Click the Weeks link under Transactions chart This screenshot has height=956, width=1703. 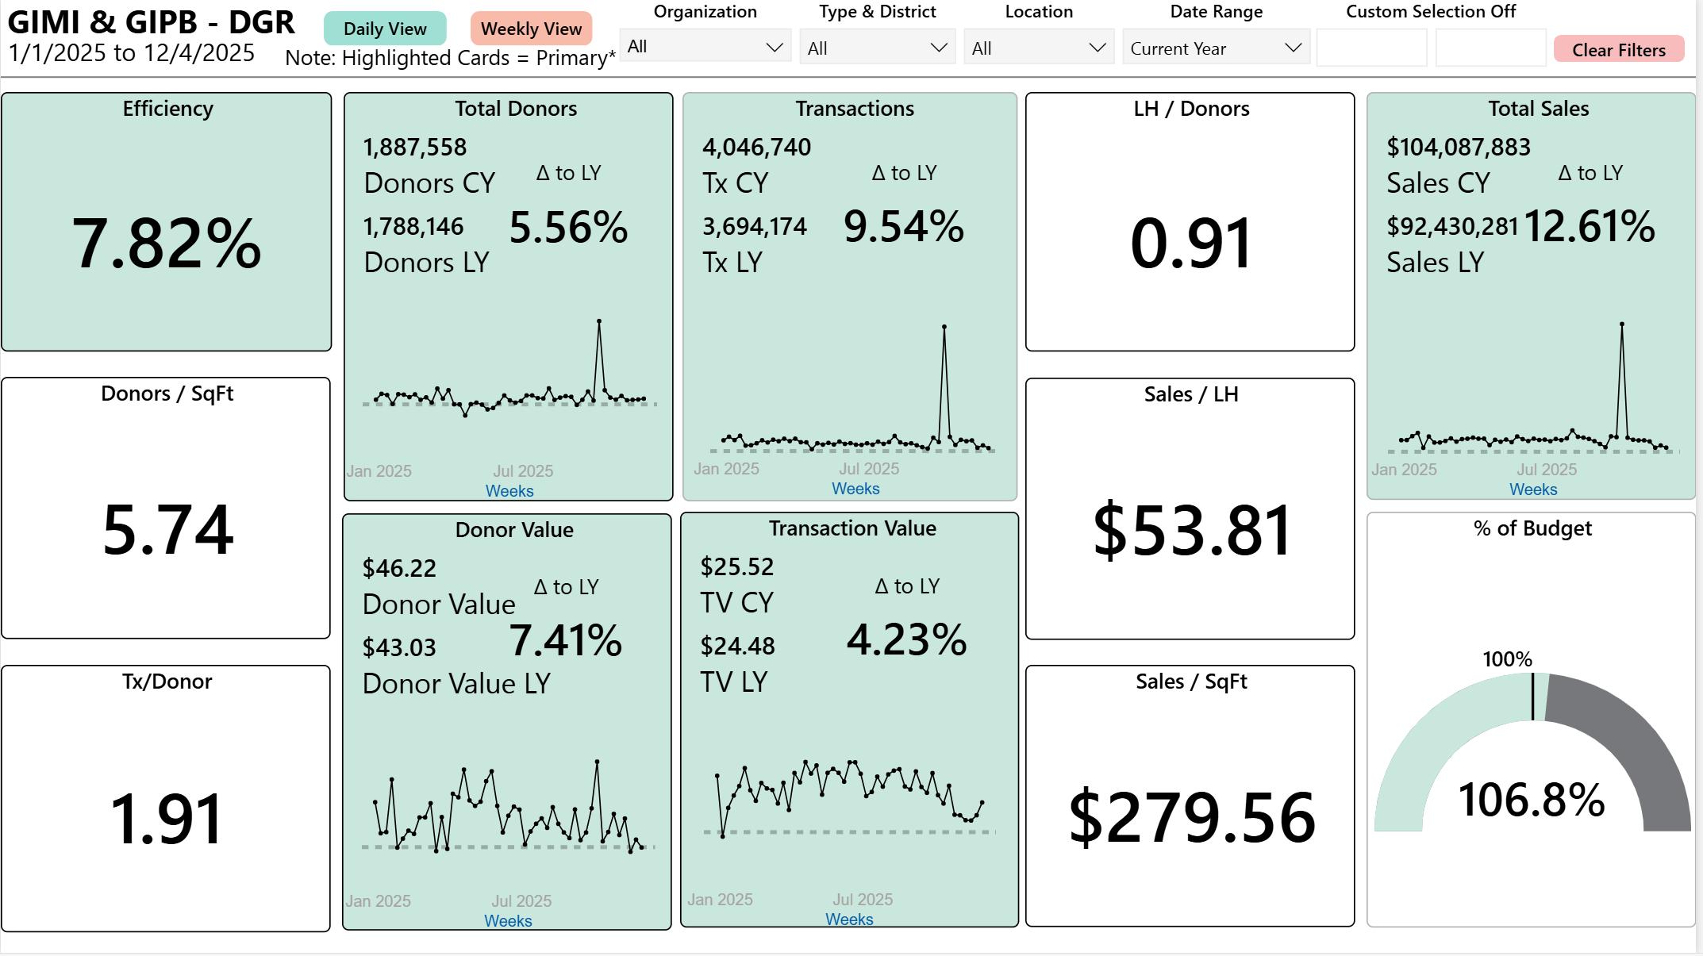(x=855, y=489)
